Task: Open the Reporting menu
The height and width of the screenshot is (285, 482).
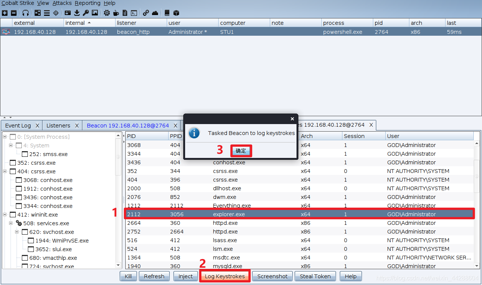Action: 88,3
